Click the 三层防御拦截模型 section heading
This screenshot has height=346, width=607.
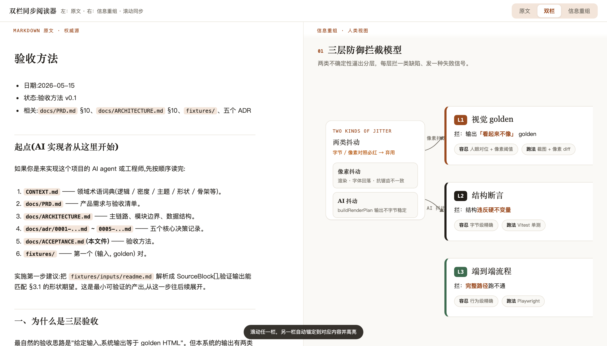(365, 50)
